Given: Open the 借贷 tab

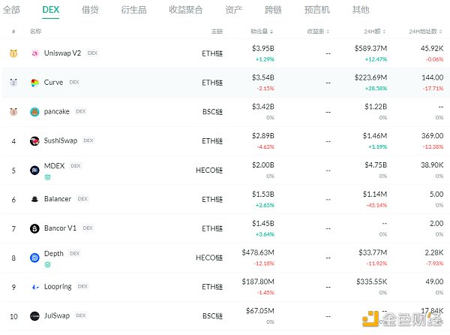Looking at the screenshot, I should tap(90, 10).
